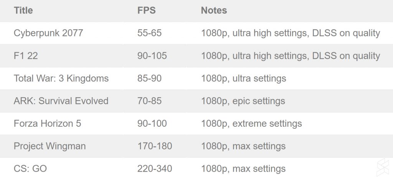Image resolution: width=393 pixels, height=177 pixels.
Task: Click the Title column header
Action: pos(23,11)
